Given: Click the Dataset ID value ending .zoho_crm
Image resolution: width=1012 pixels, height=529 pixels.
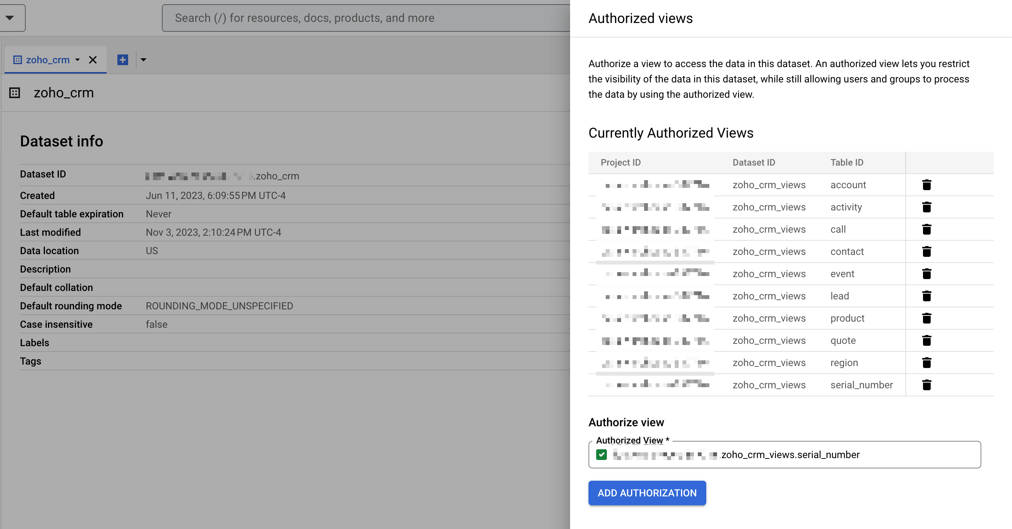Looking at the screenshot, I should coord(223,176).
